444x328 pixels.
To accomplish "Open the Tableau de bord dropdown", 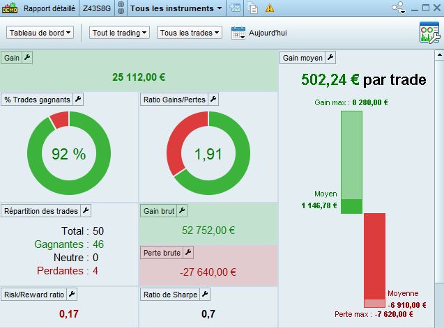I will click(40, 33).
